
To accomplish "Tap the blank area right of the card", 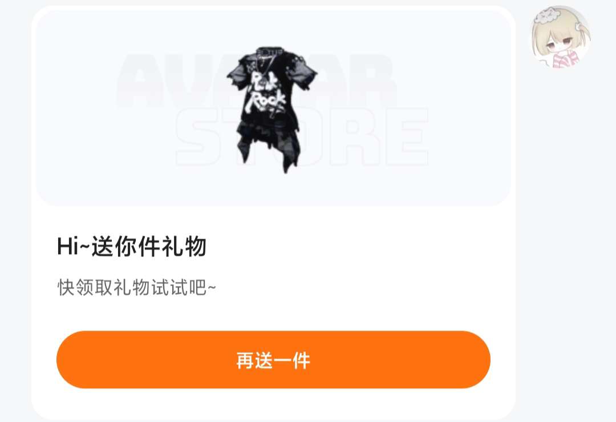I will (566, 244).
